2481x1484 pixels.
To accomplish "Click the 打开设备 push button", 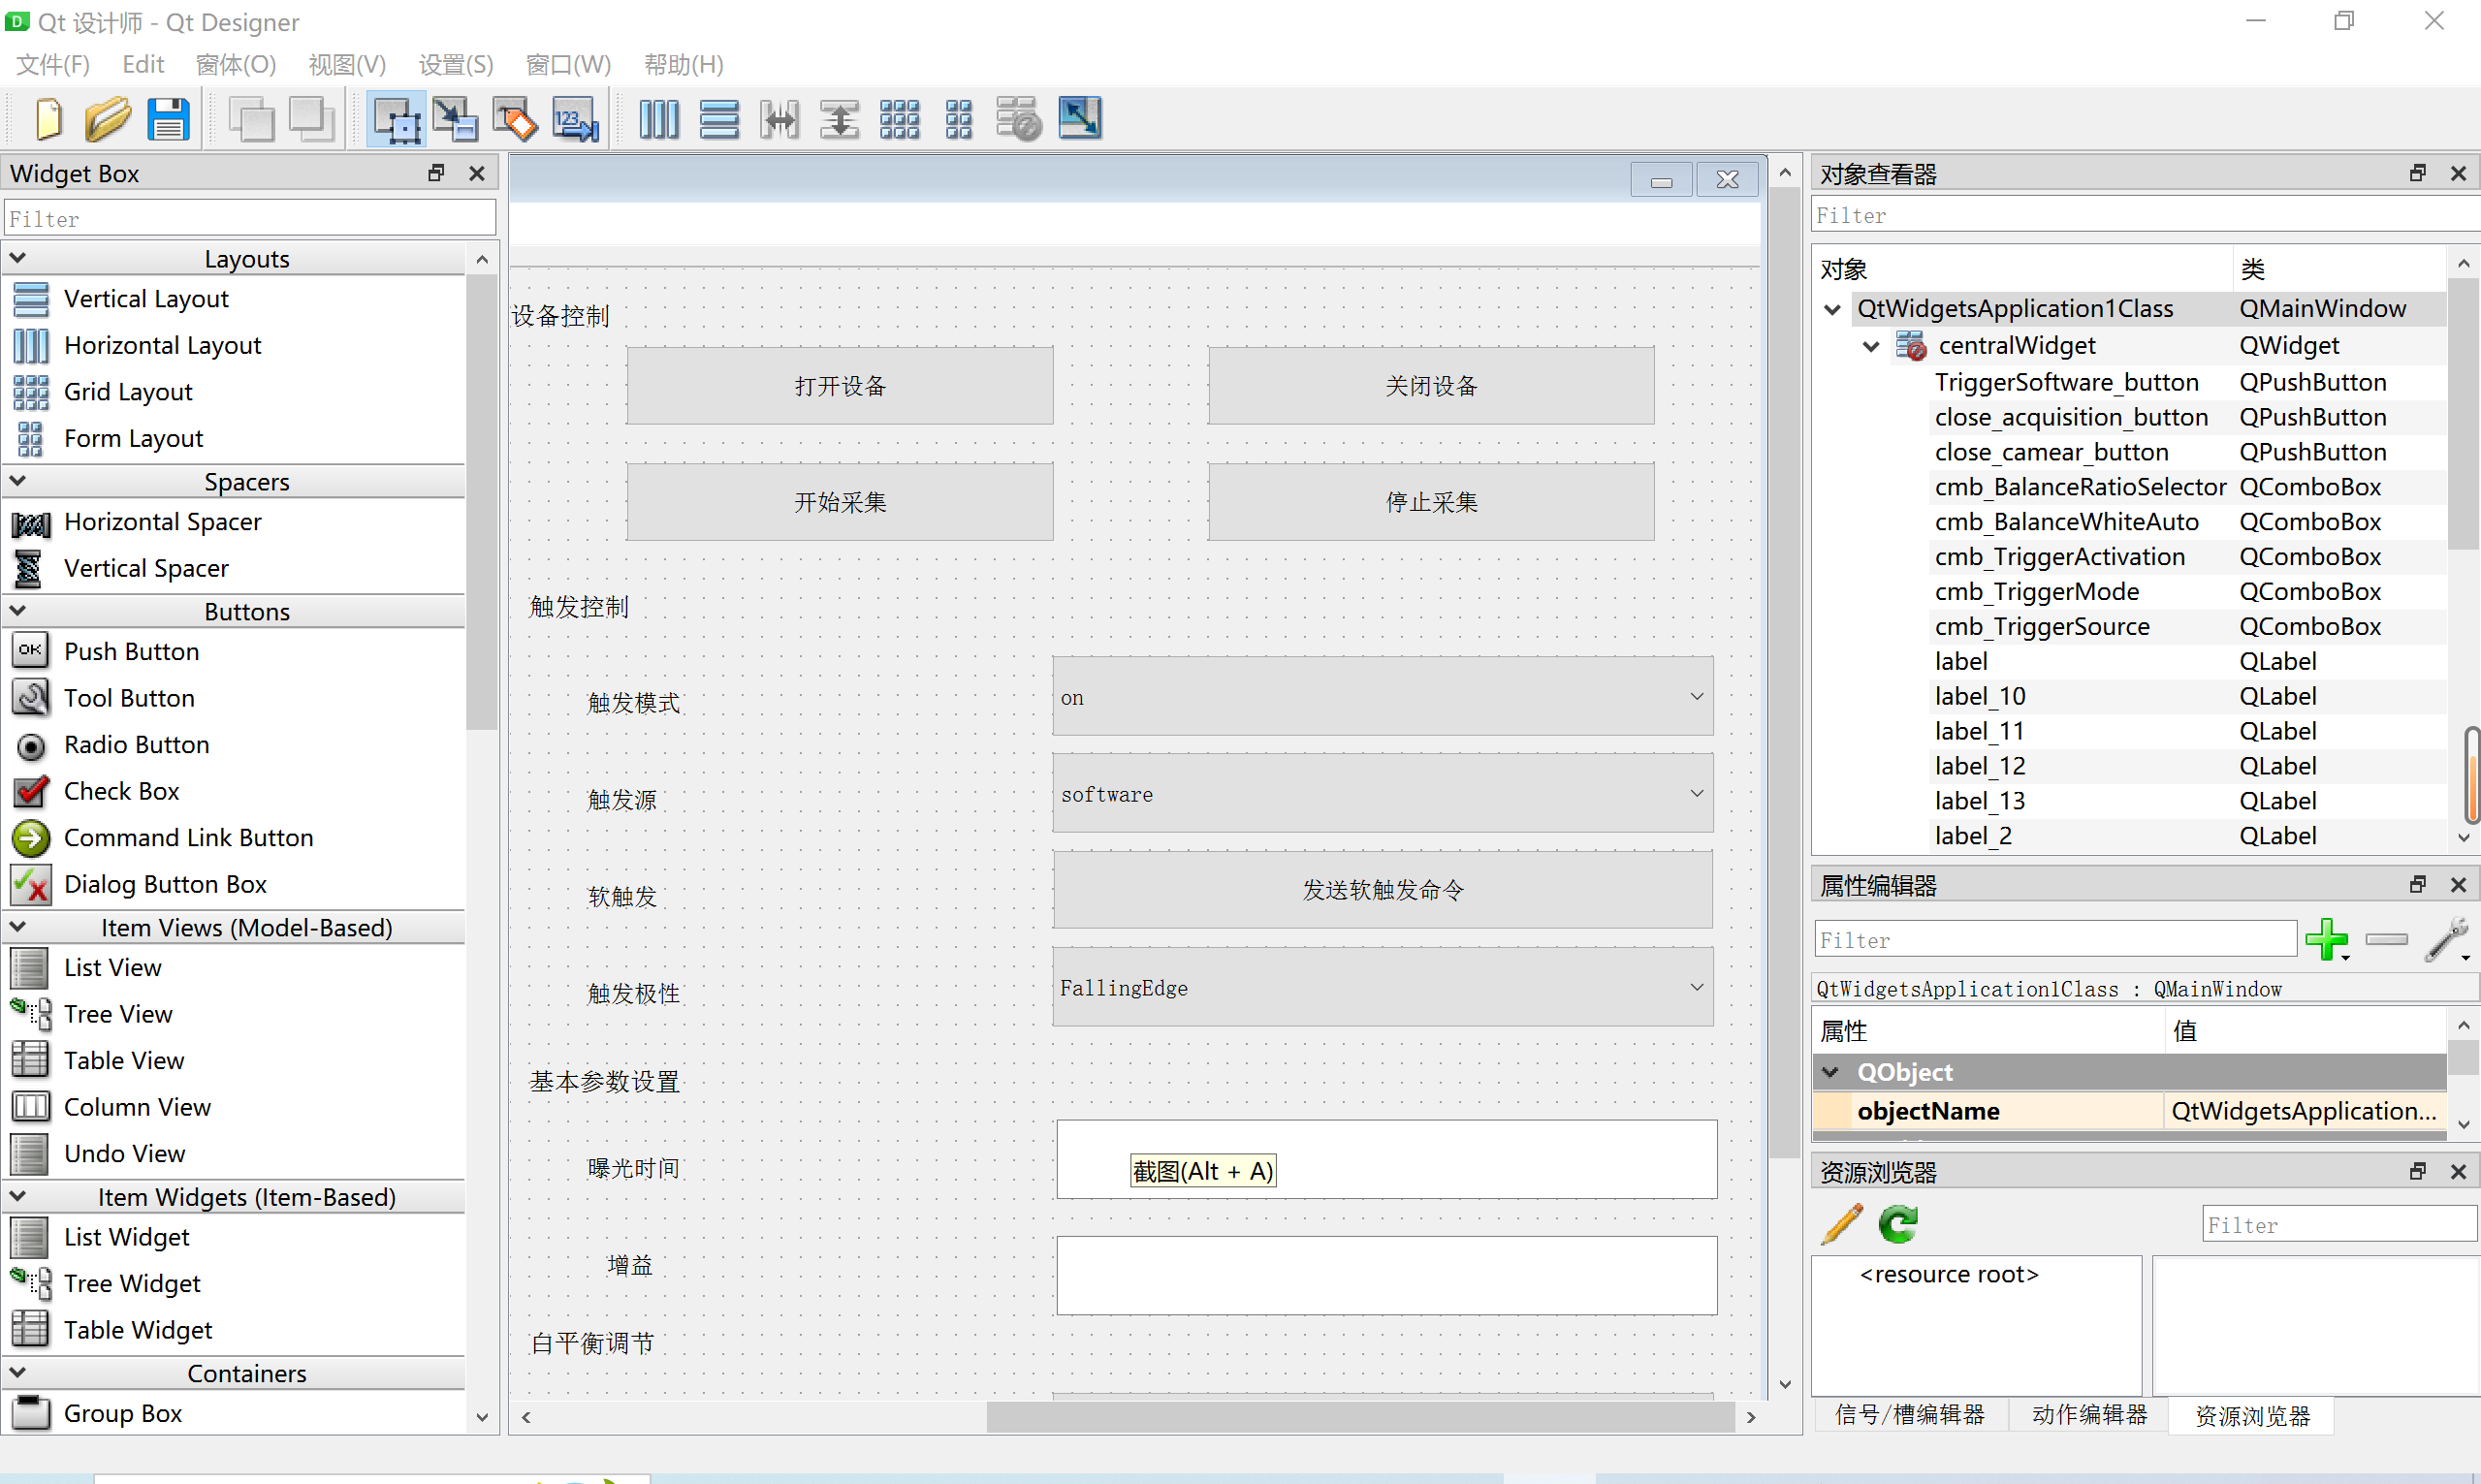I will tap(839, 386).
